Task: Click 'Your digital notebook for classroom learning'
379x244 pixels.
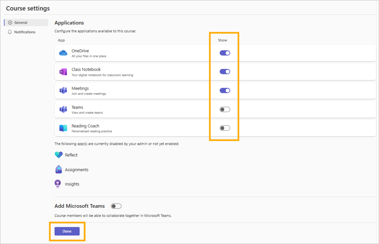Action: (102, 75)
